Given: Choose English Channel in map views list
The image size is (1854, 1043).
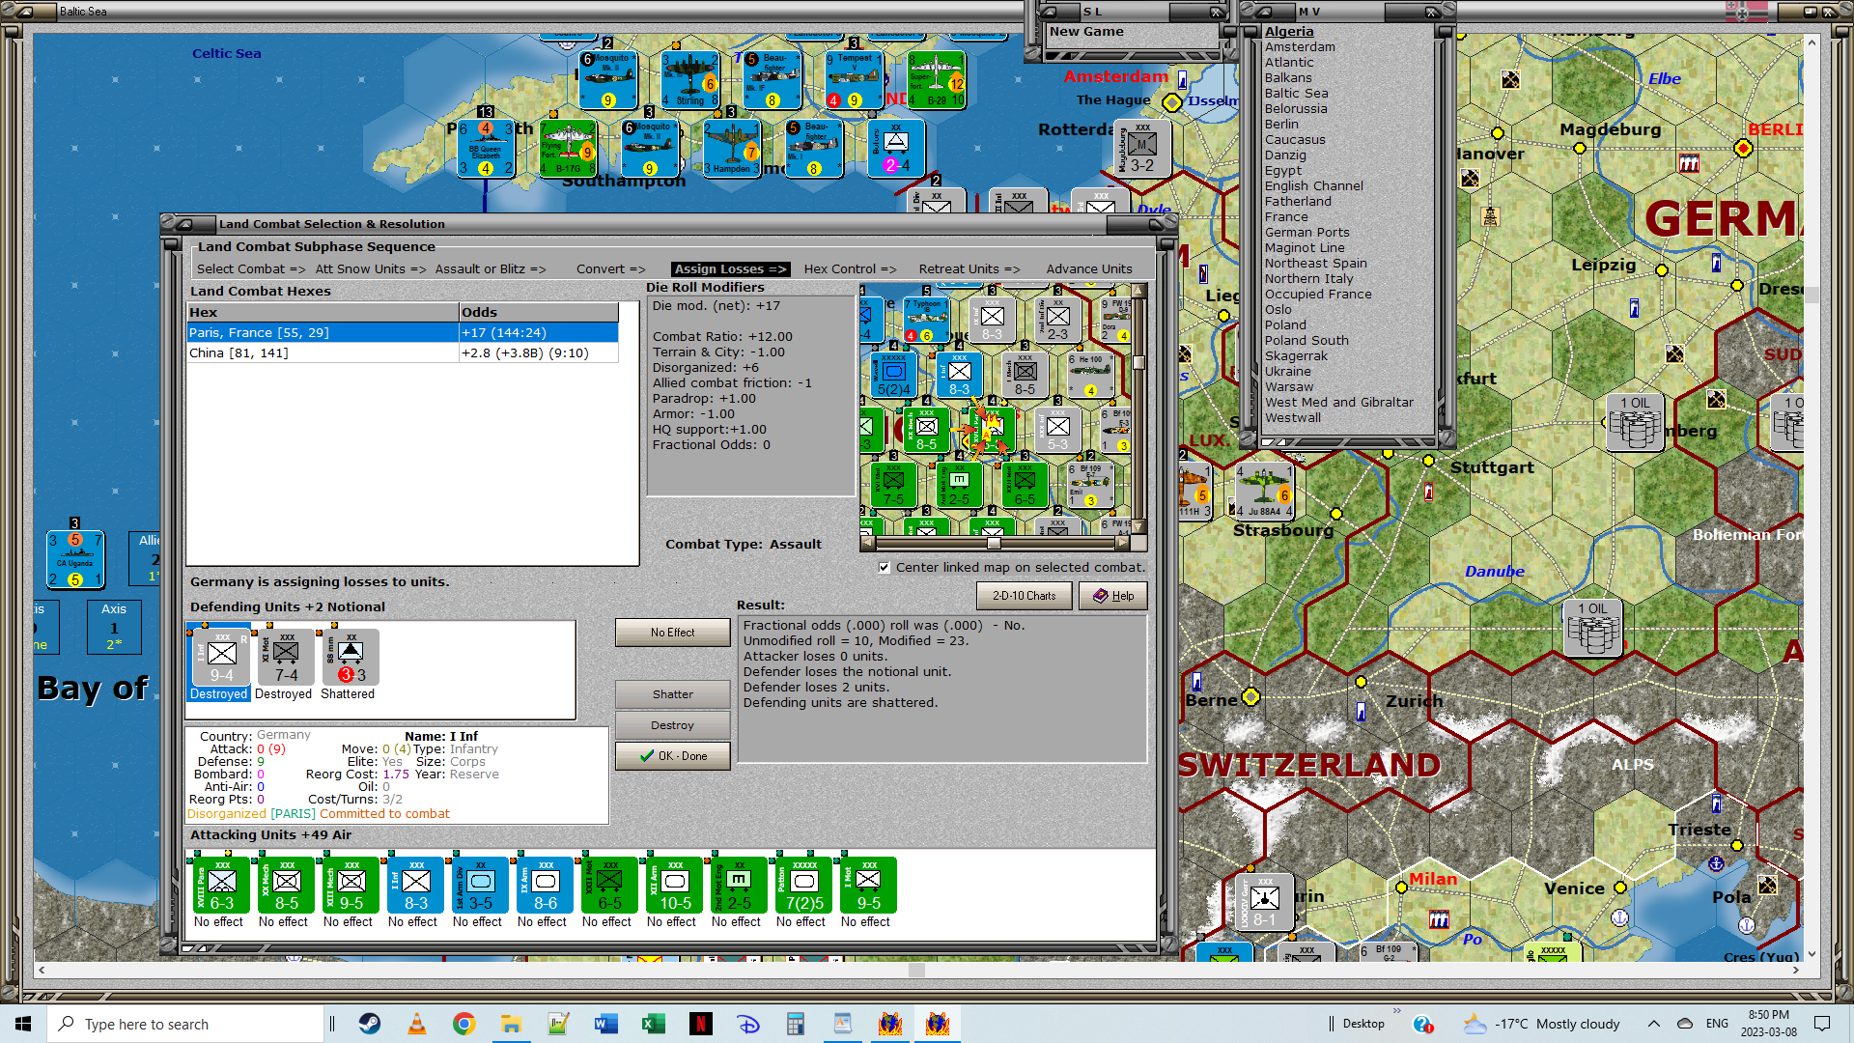Looking at the screenshot, I should click(1313, 186).
